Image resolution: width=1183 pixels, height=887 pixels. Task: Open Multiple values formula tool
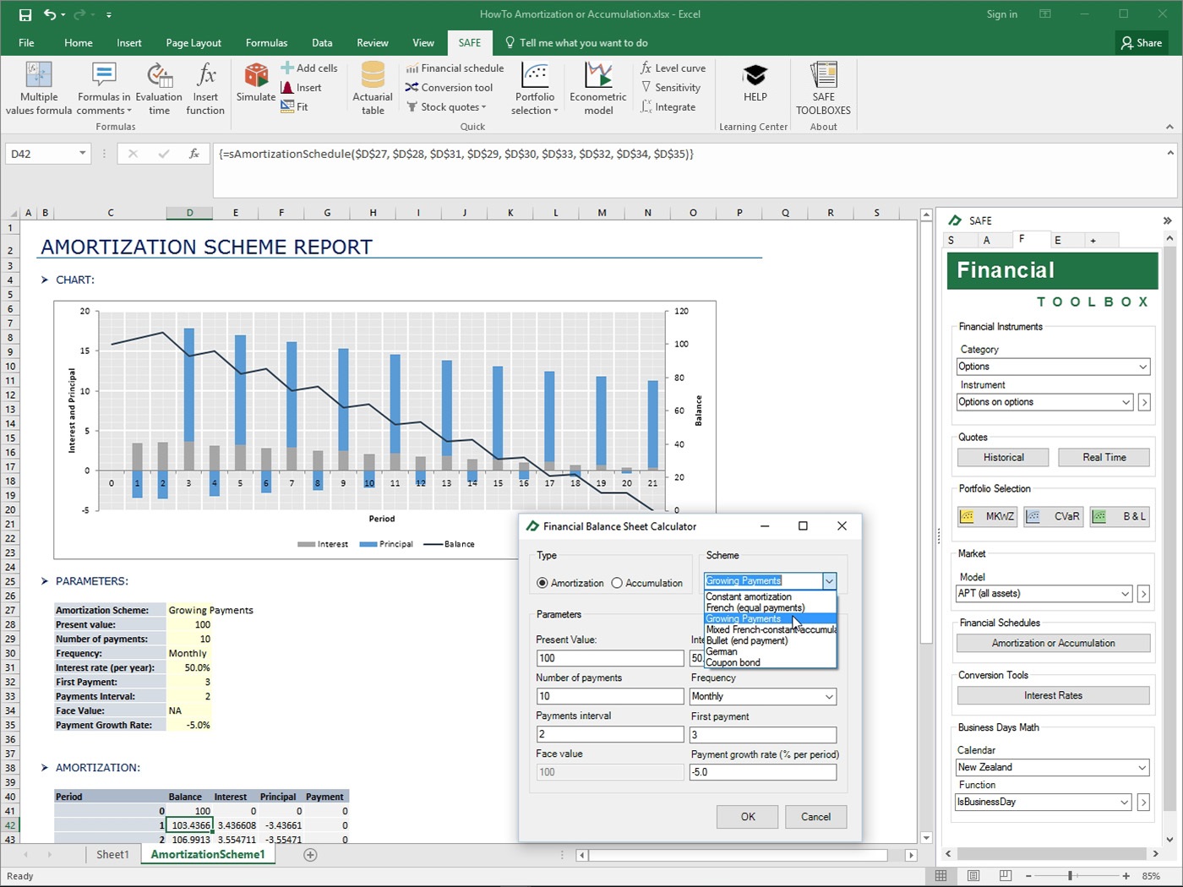click(x=39, y=89)
